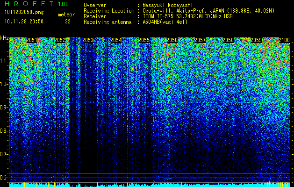The height and width of the screenshot is (187, 294).
Task: Select the 2053 time marker label
Action: tap(88, 40)
